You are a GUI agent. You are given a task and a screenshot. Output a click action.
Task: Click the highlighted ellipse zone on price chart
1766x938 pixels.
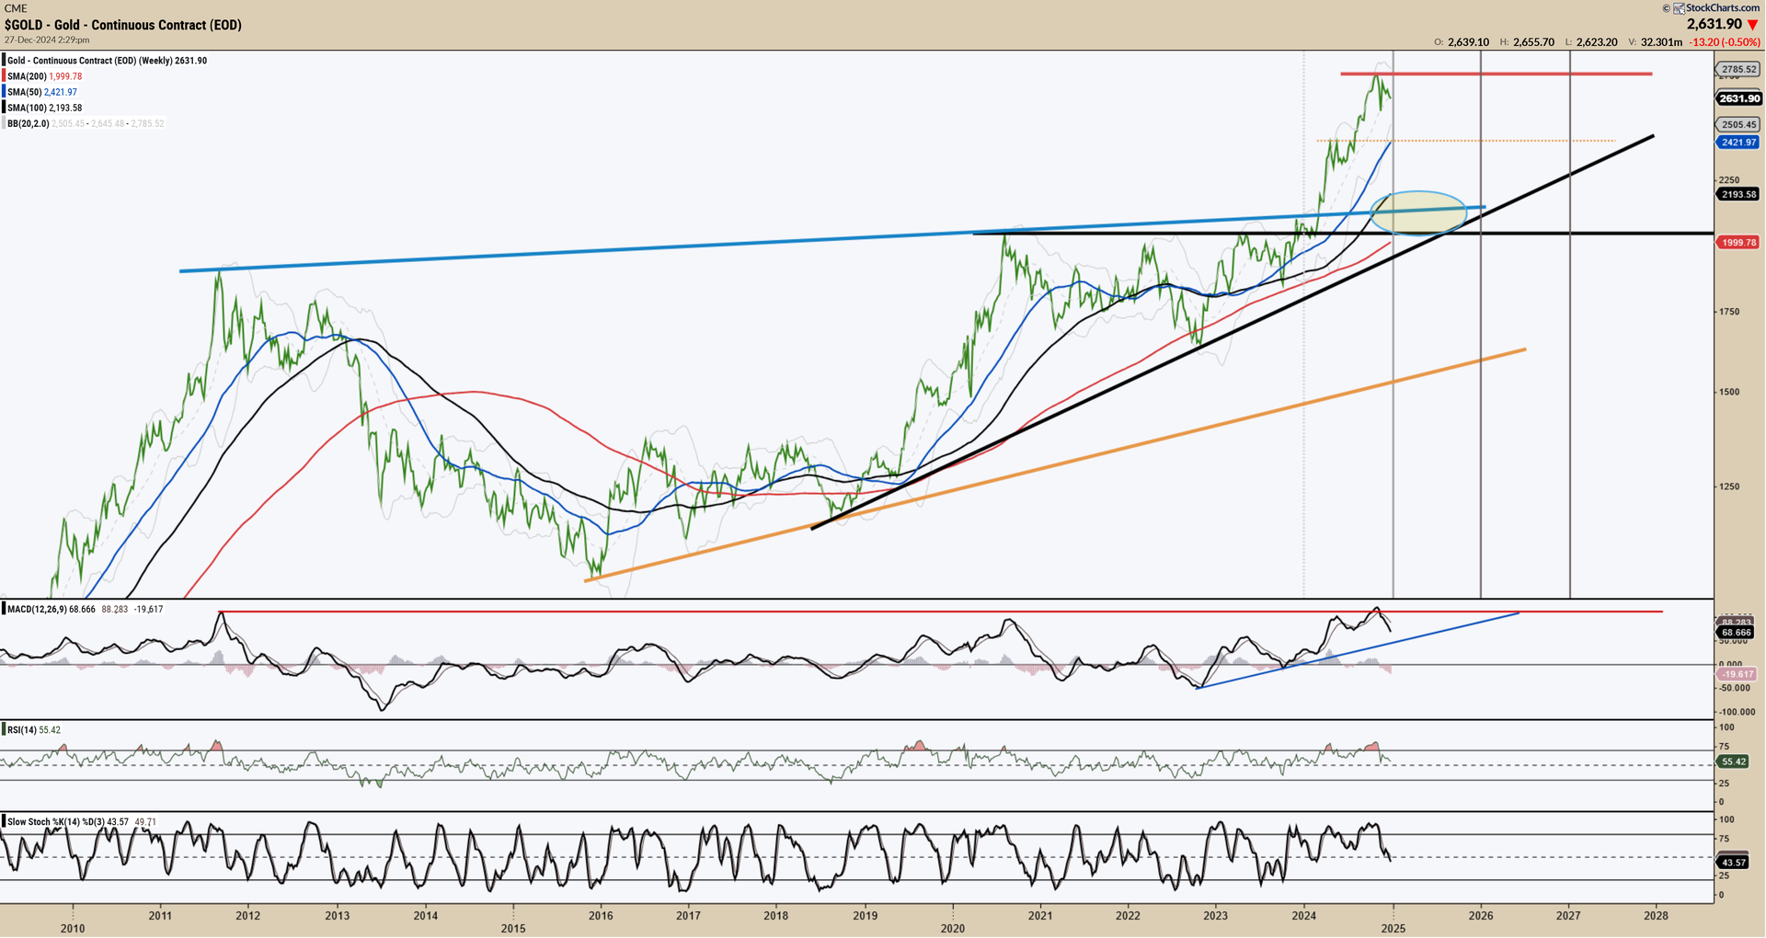[x=1418, y=212]
